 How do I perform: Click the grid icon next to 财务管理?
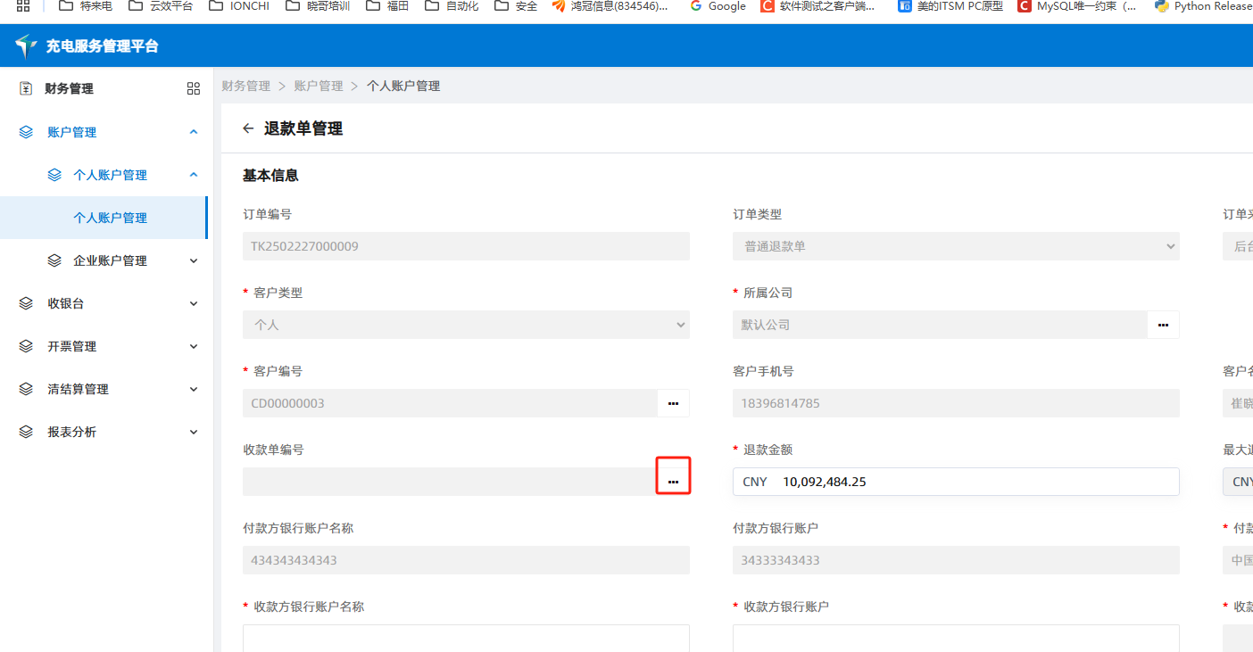pos(194,88)
